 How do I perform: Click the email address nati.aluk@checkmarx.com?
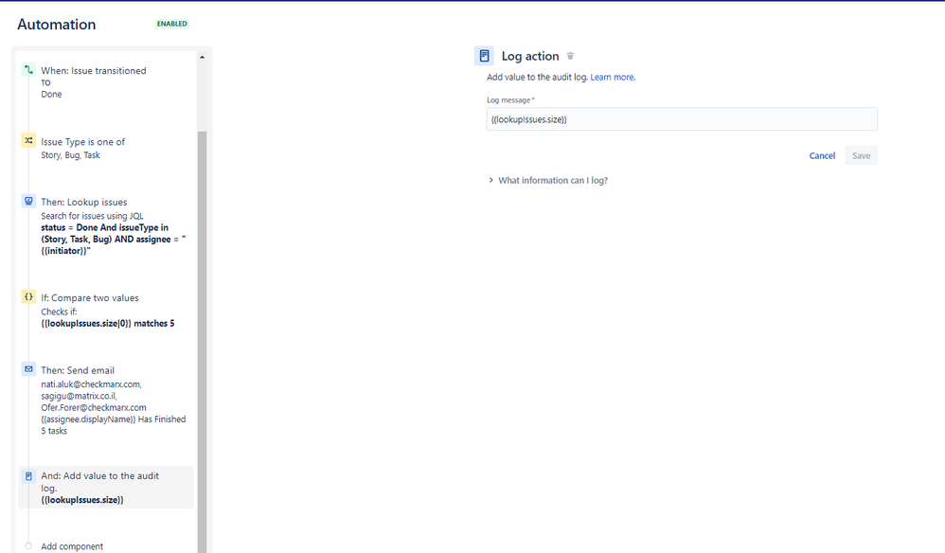coord(92,384)
